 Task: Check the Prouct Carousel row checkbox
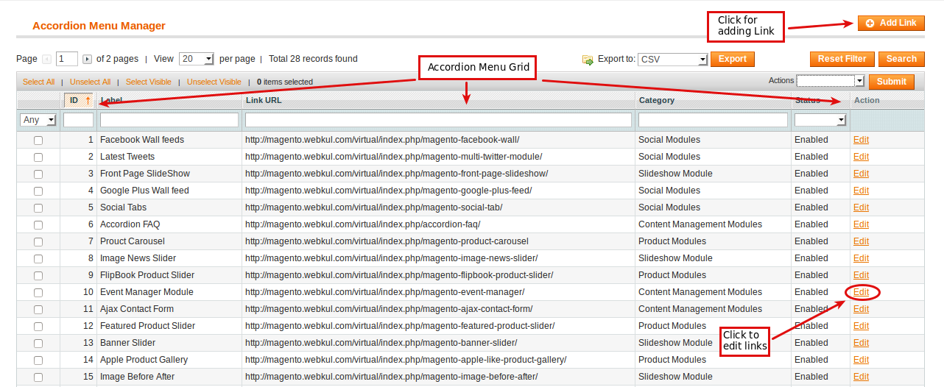[x=38, y=241]
